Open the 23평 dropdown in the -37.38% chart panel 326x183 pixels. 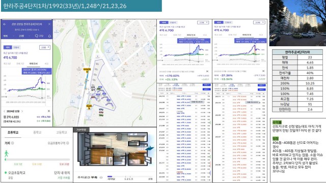pos(259,22)
